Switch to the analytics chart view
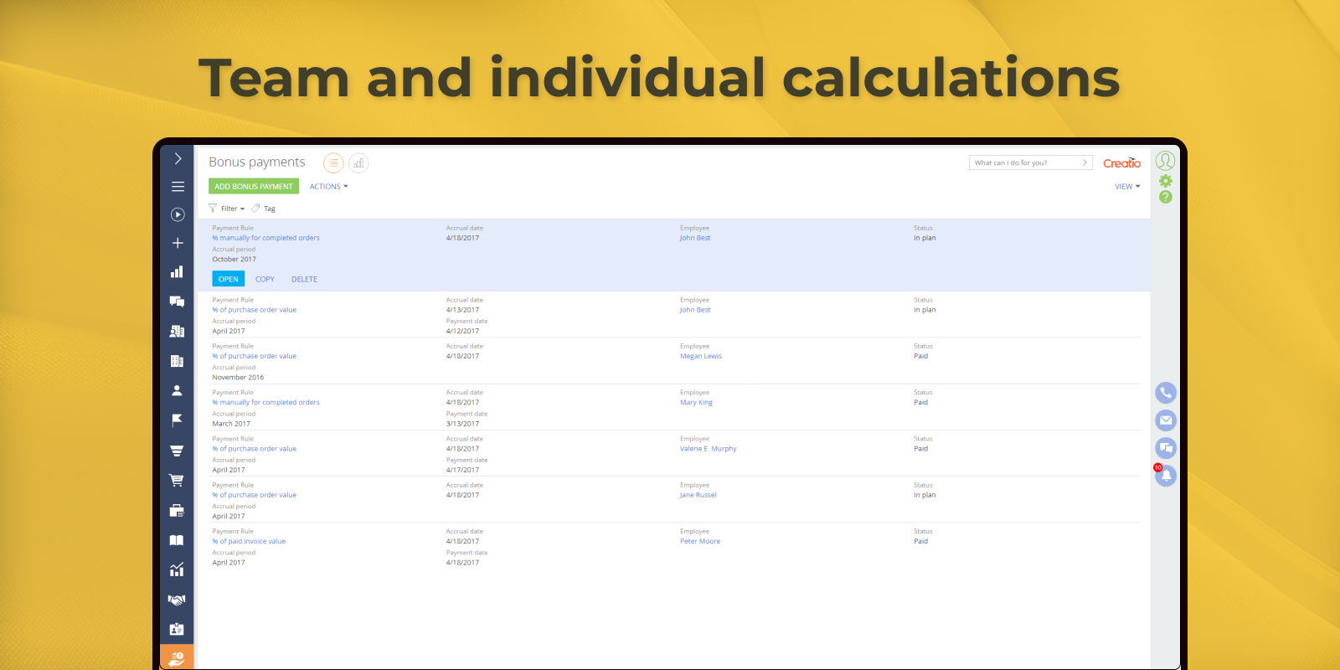 pyautogui.click(x=358, y=163)
